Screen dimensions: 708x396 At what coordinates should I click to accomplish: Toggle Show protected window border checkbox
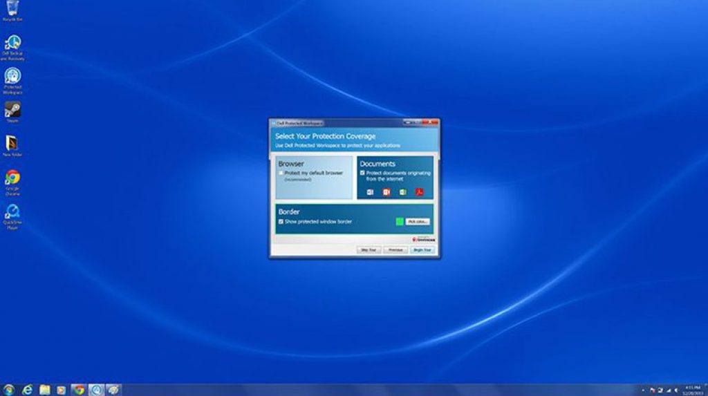281,222
